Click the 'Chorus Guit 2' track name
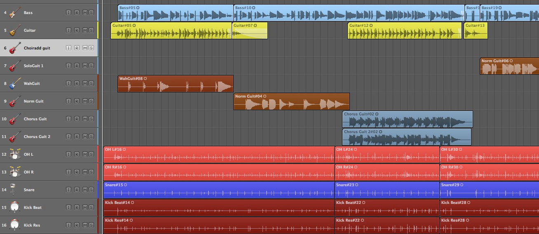The height and width of the screenshot is (234, 539). (37, 137)
